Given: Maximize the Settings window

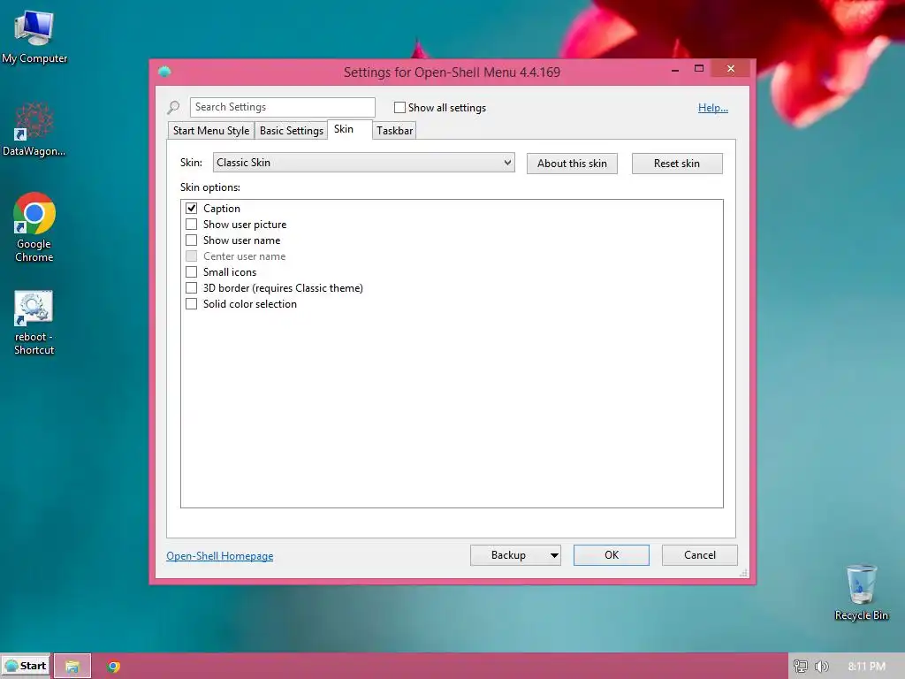Looking at the screenshot, I should tap(699, 69).
